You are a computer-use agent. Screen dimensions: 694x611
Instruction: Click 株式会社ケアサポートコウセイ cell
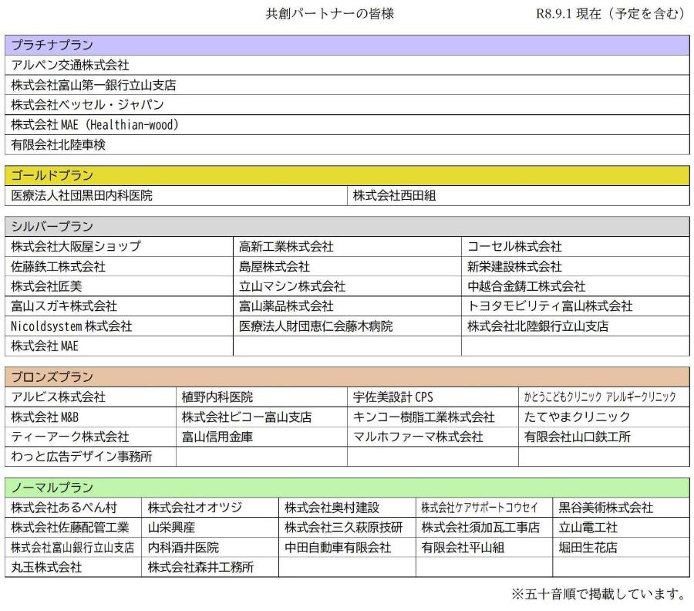pyautogui.click(x=484, y=508)
